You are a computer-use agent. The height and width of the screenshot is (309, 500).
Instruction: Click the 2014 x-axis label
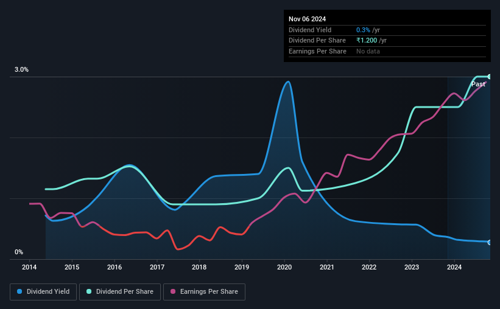[29, 267]
